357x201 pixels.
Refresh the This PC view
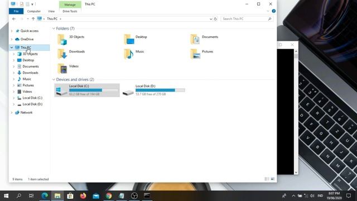click(x=215, y=19)
